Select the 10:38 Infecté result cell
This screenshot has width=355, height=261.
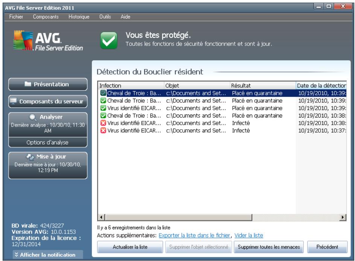241,123
